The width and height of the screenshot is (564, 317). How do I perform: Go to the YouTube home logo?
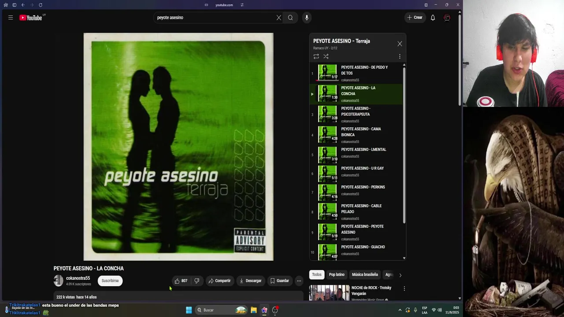tap(31, 18)
